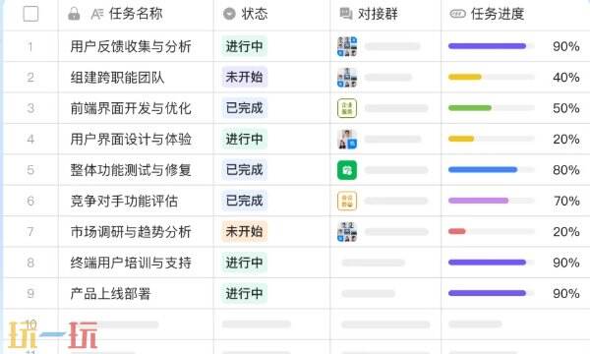Change 进行中 status of 用户界面设计与体验
The width and height of the screenshot is (590, 354).
click(x=244, y=139)
